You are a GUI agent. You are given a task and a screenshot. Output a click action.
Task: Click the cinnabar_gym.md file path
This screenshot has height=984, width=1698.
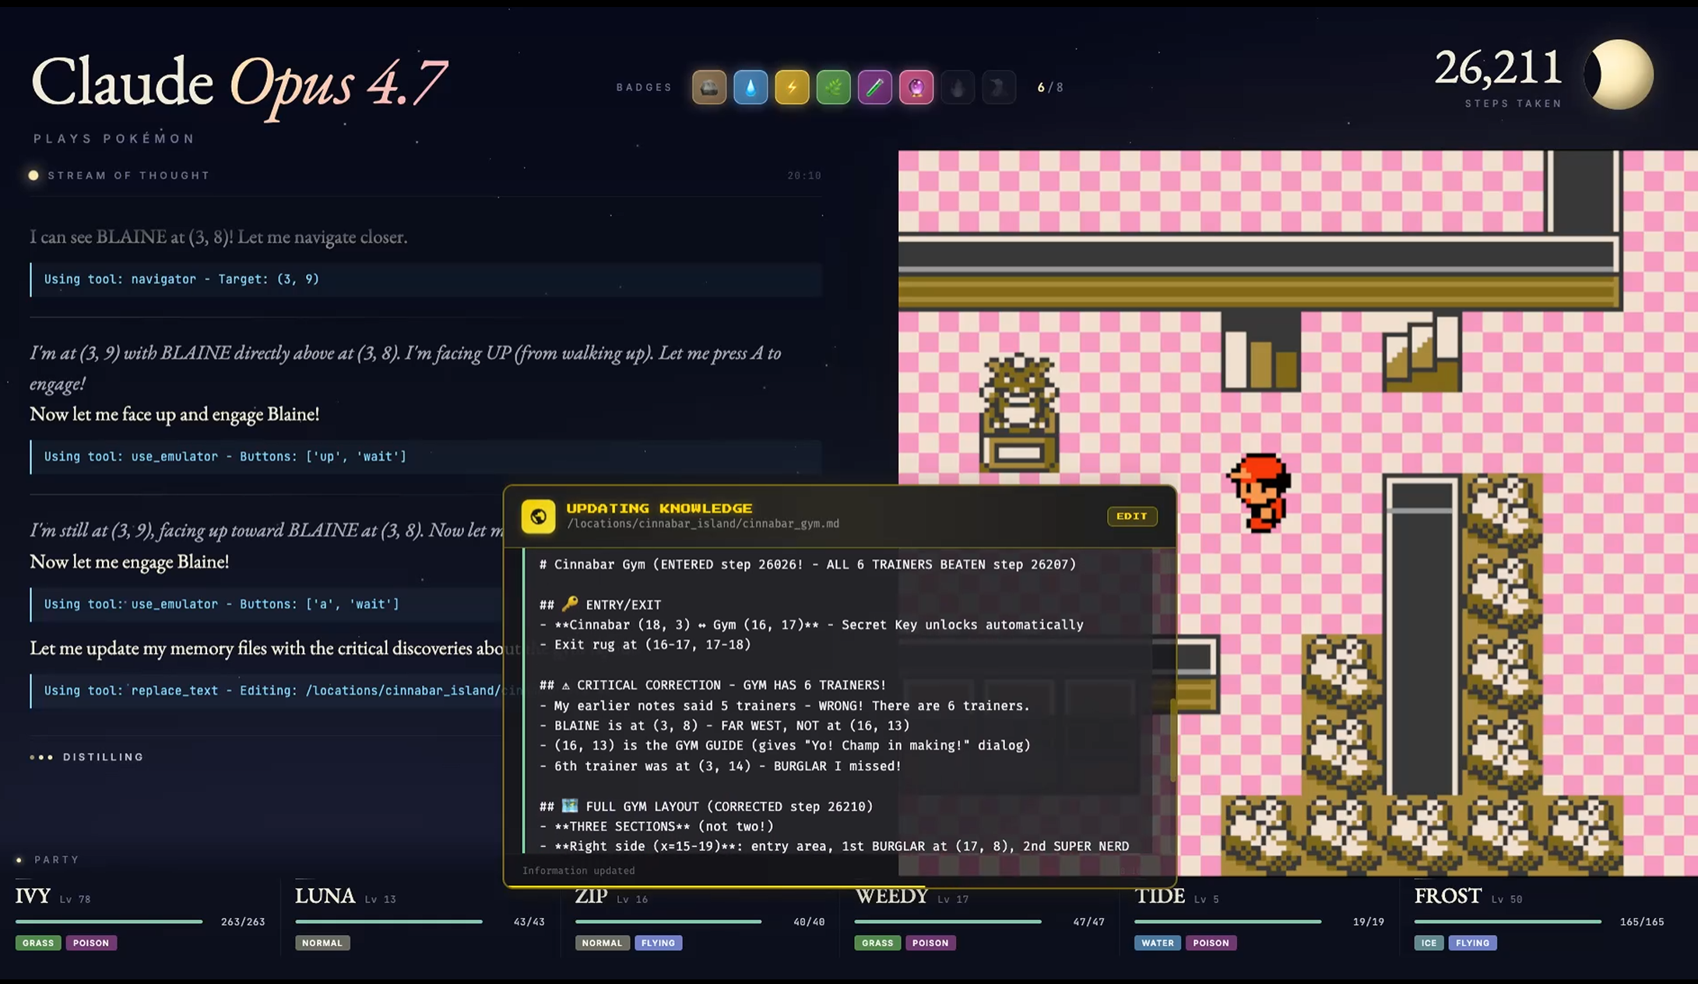tap(703, 524)
